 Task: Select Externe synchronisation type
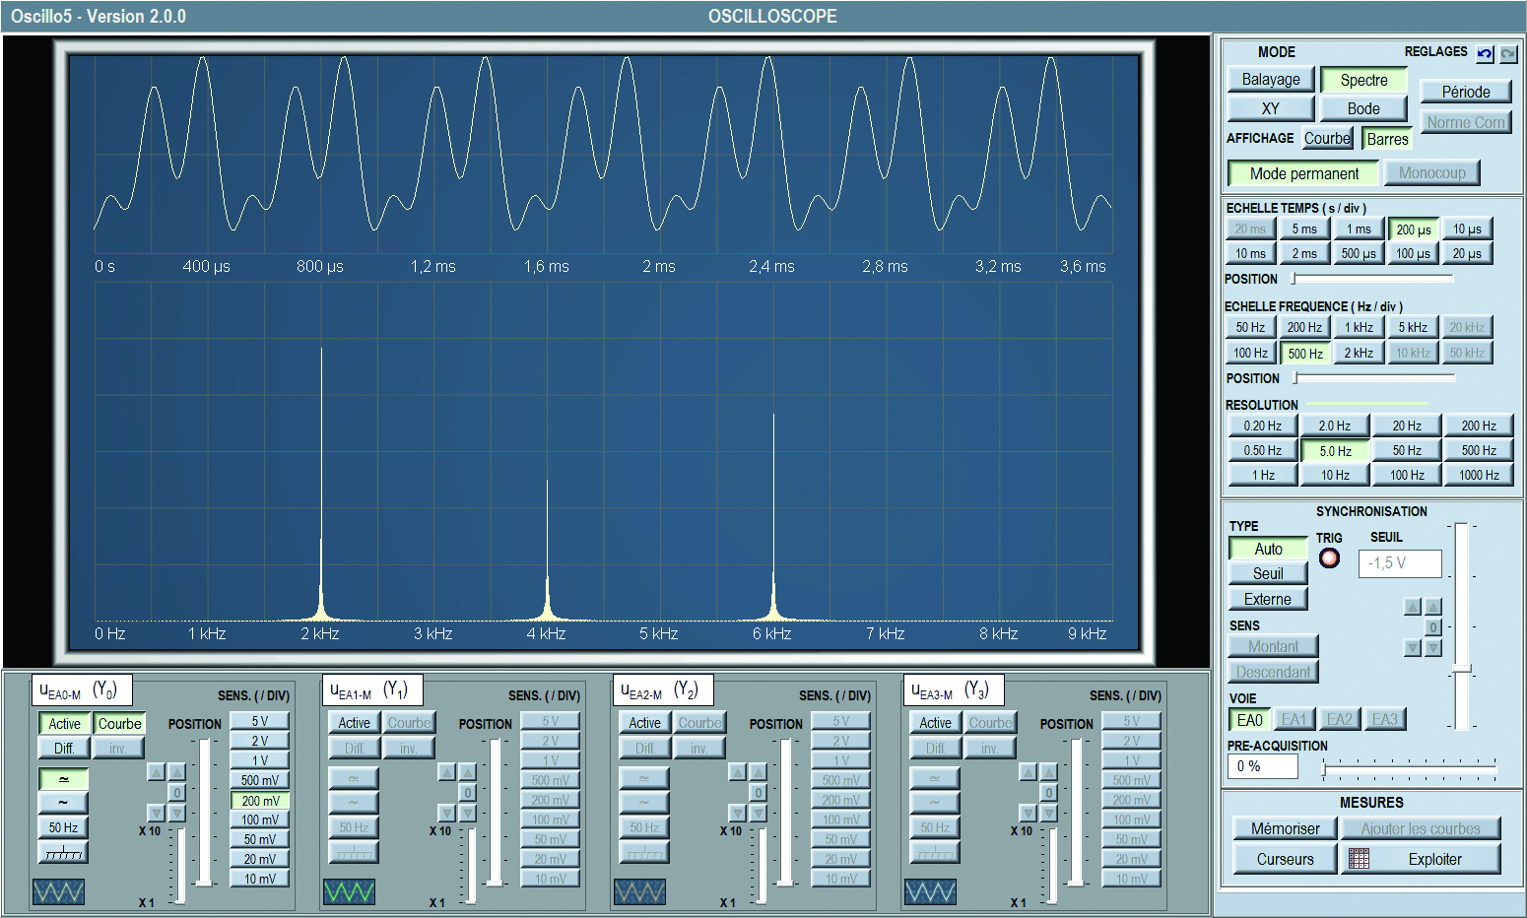tap(1268, 599)
